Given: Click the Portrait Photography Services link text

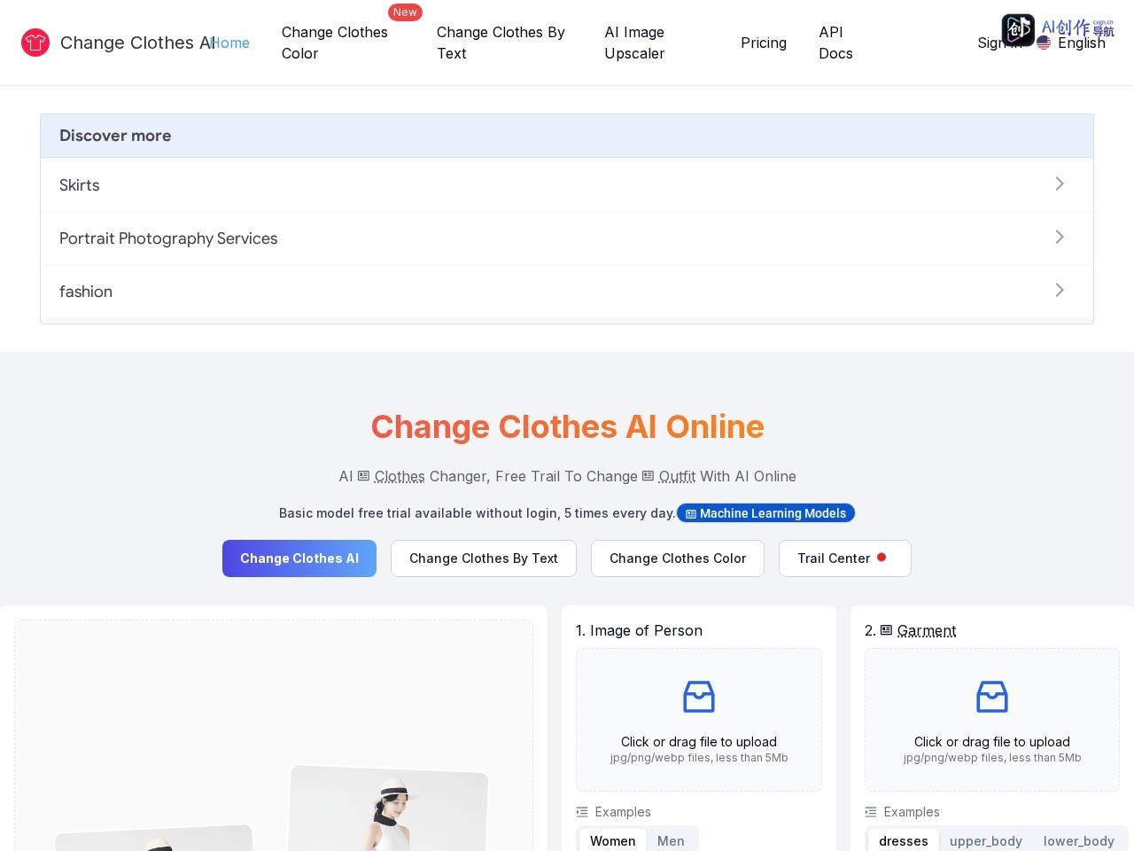Looking at the screenshot, I should click(x=168, y=238).
